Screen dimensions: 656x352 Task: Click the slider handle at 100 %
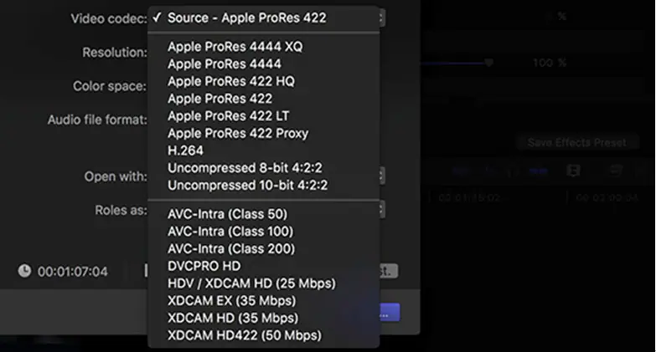click(488, 63)
